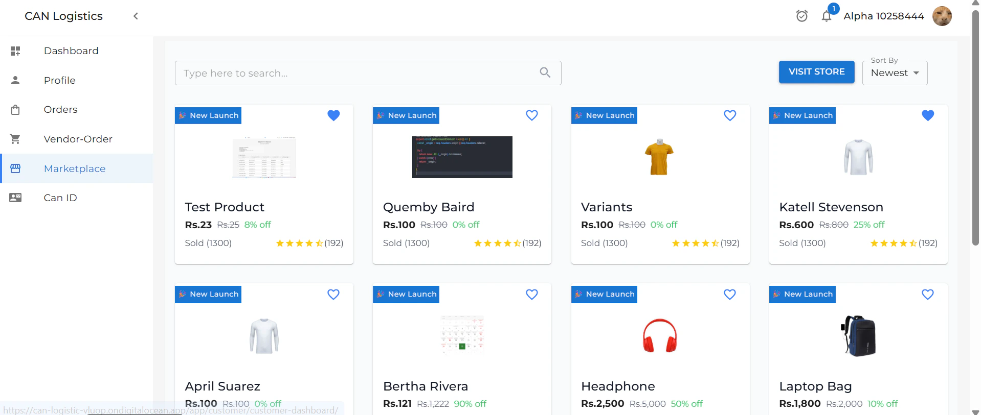981x415 pixels.
Task: Open the Laptop Bag backpack image
Action: point(858,336)
